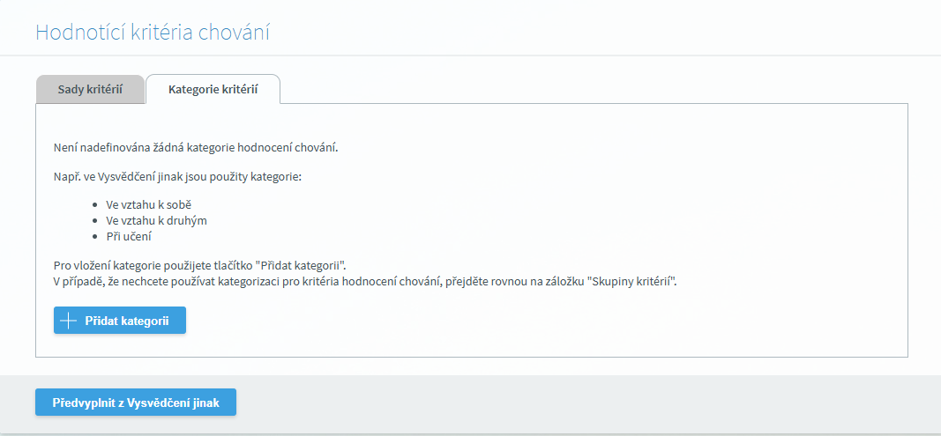Click bullet before "Ve vztahu k druhým"
The image size is (941, 436).
95,220
